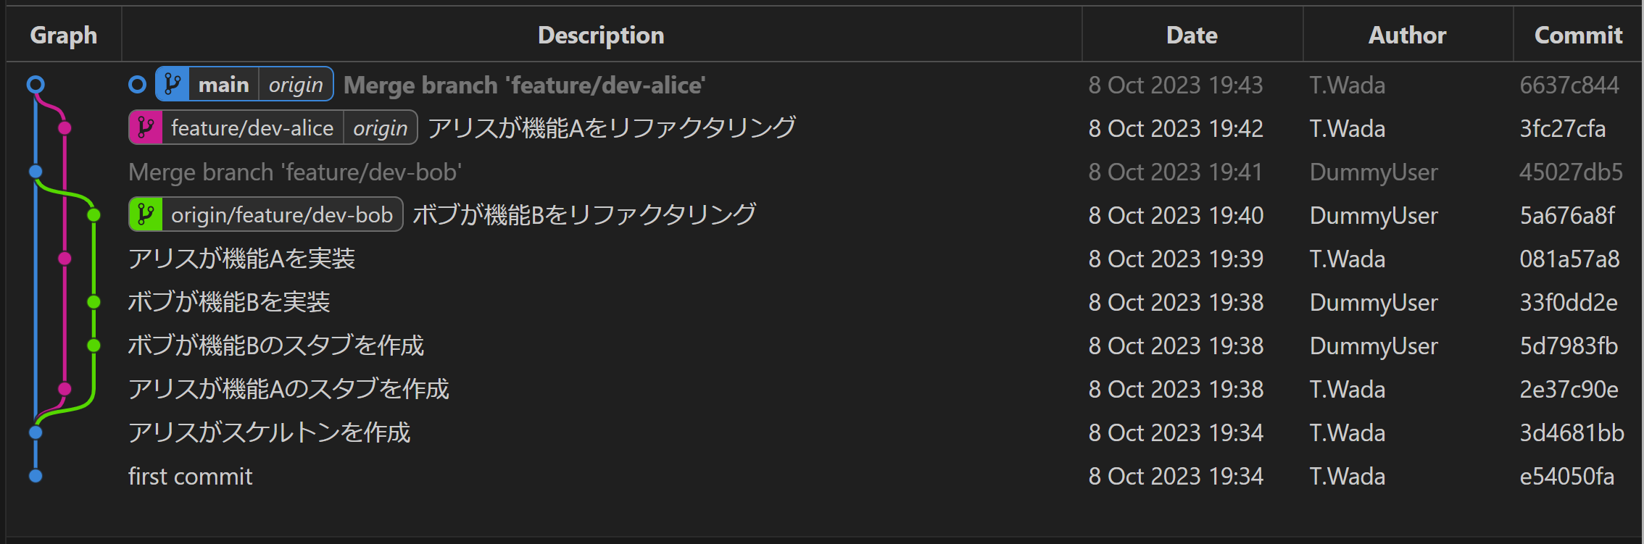The height and width of the screenshot is (544, 1644).
Task: Click the Graph column header
Action: (x=64, y=35)
